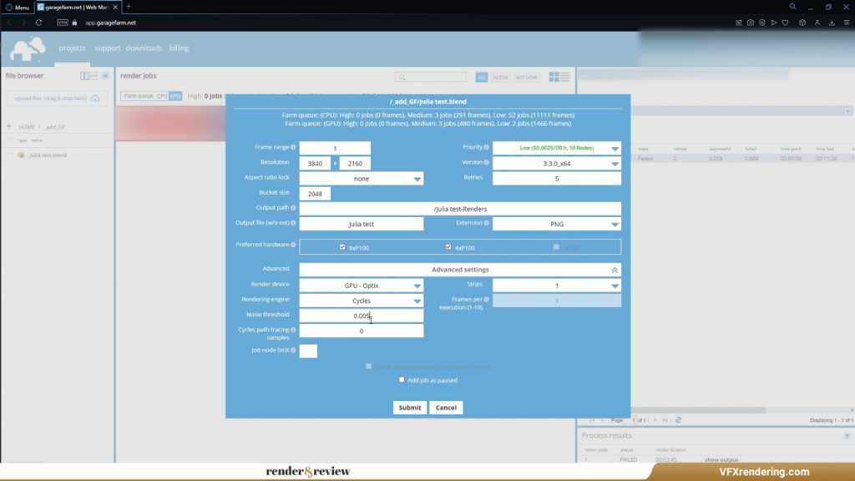Screen dimensions: 855x481
Task: Click the browser profile account icon
Action: pos(817,23)
